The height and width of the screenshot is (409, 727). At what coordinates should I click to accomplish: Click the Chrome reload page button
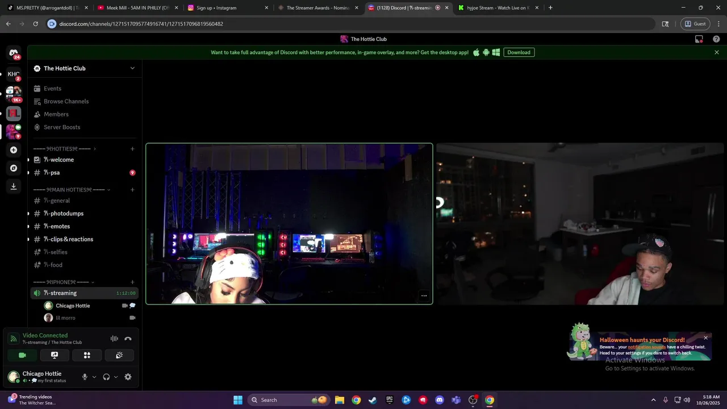pyautogui.click(x=35, y=24)
